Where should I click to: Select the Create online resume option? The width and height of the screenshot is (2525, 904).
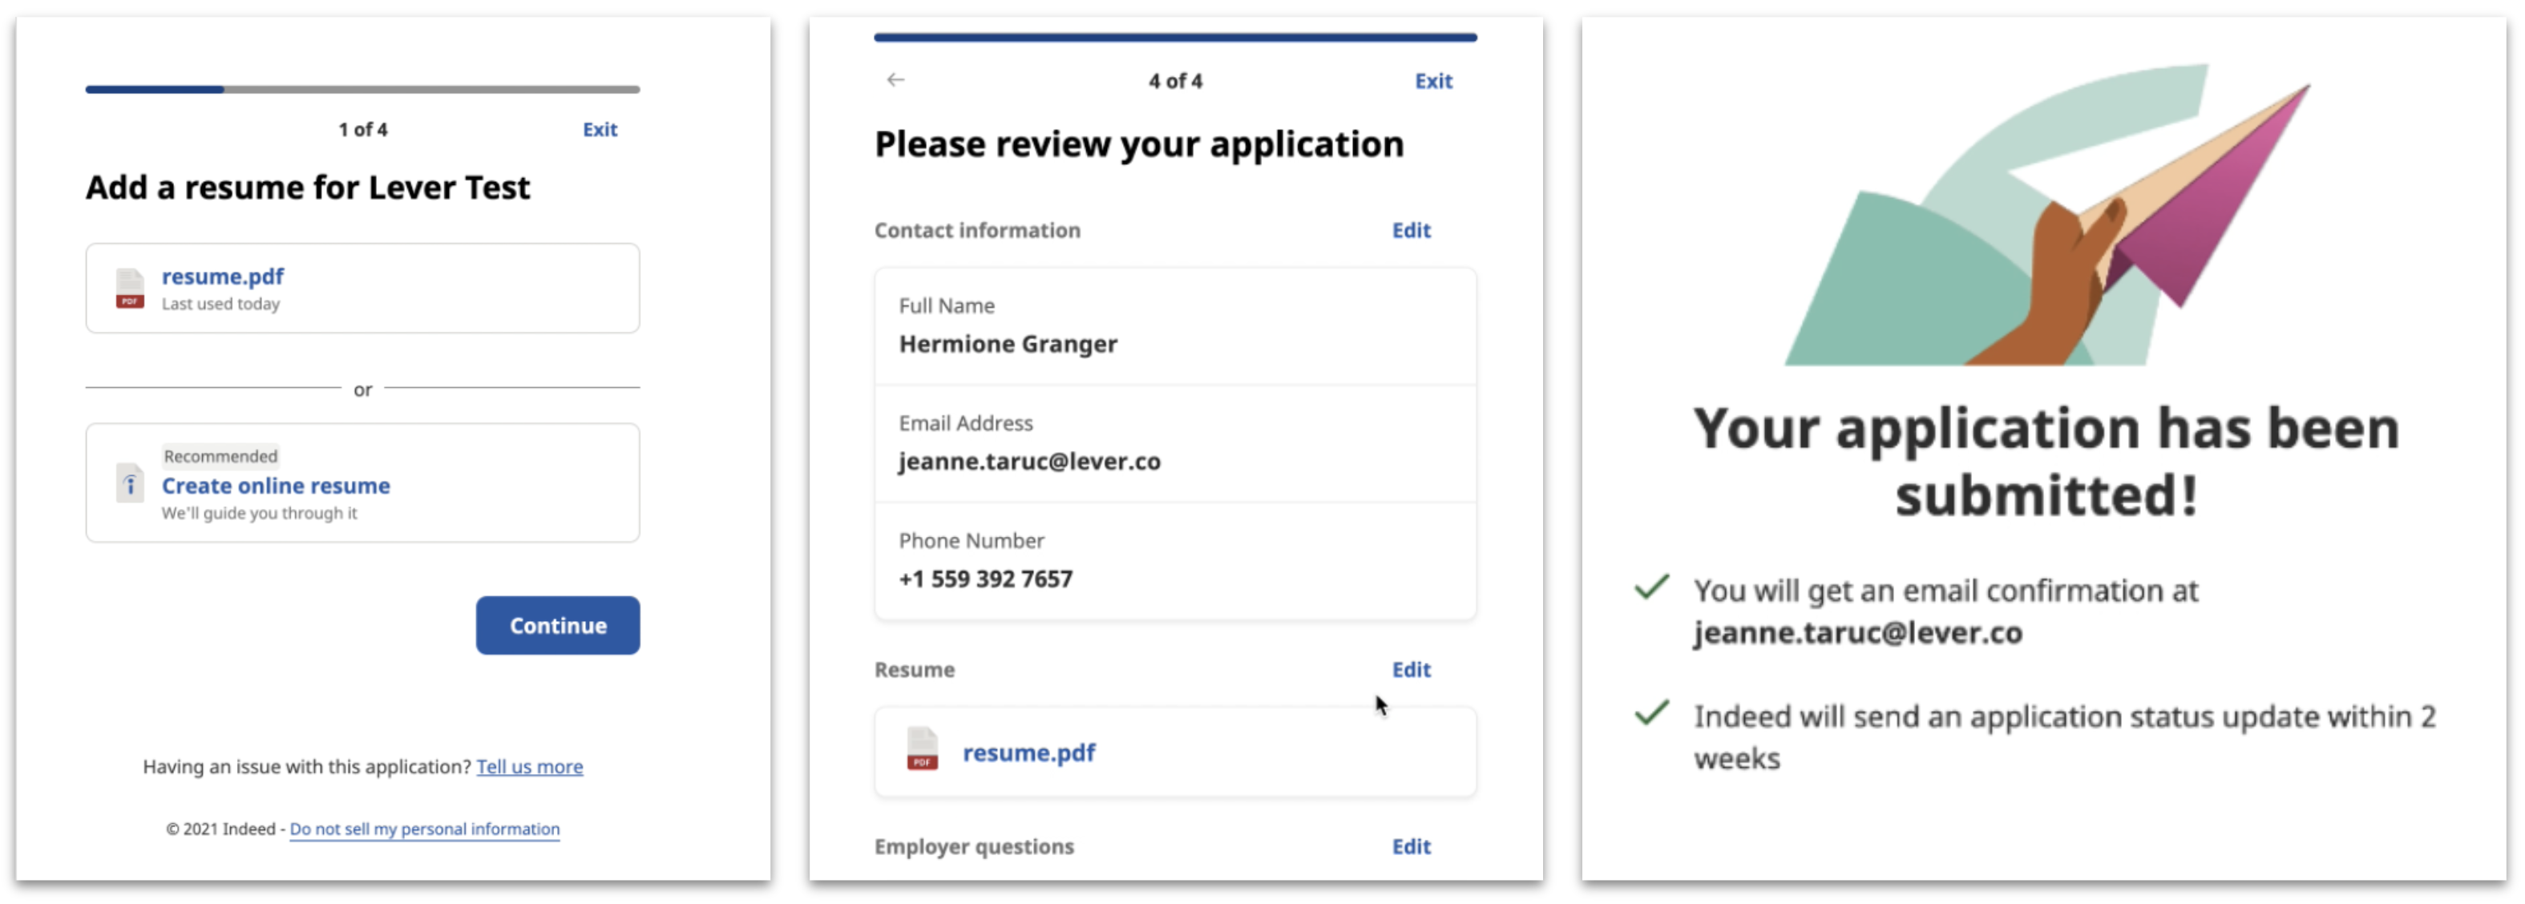point(276,486)
